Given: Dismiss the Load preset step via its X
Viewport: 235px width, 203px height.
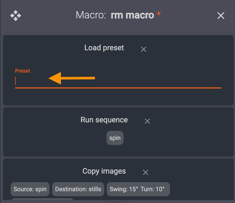Looking at the screenshot, I should click(143, 49).
